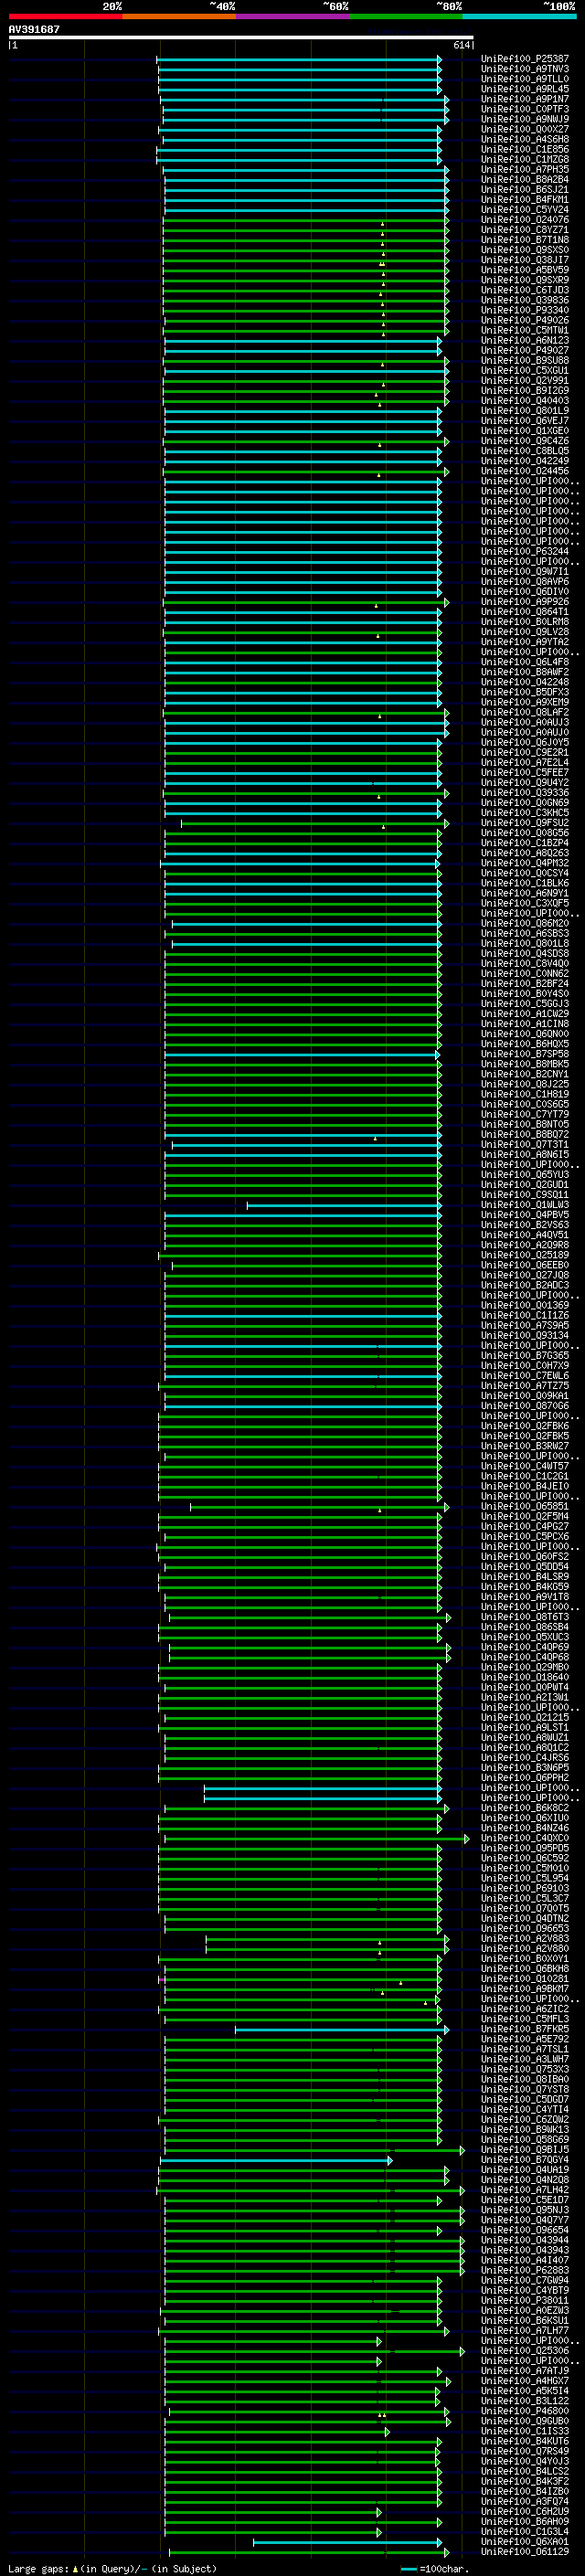Select hit label UniRef100_O24076

click(525, 219)
